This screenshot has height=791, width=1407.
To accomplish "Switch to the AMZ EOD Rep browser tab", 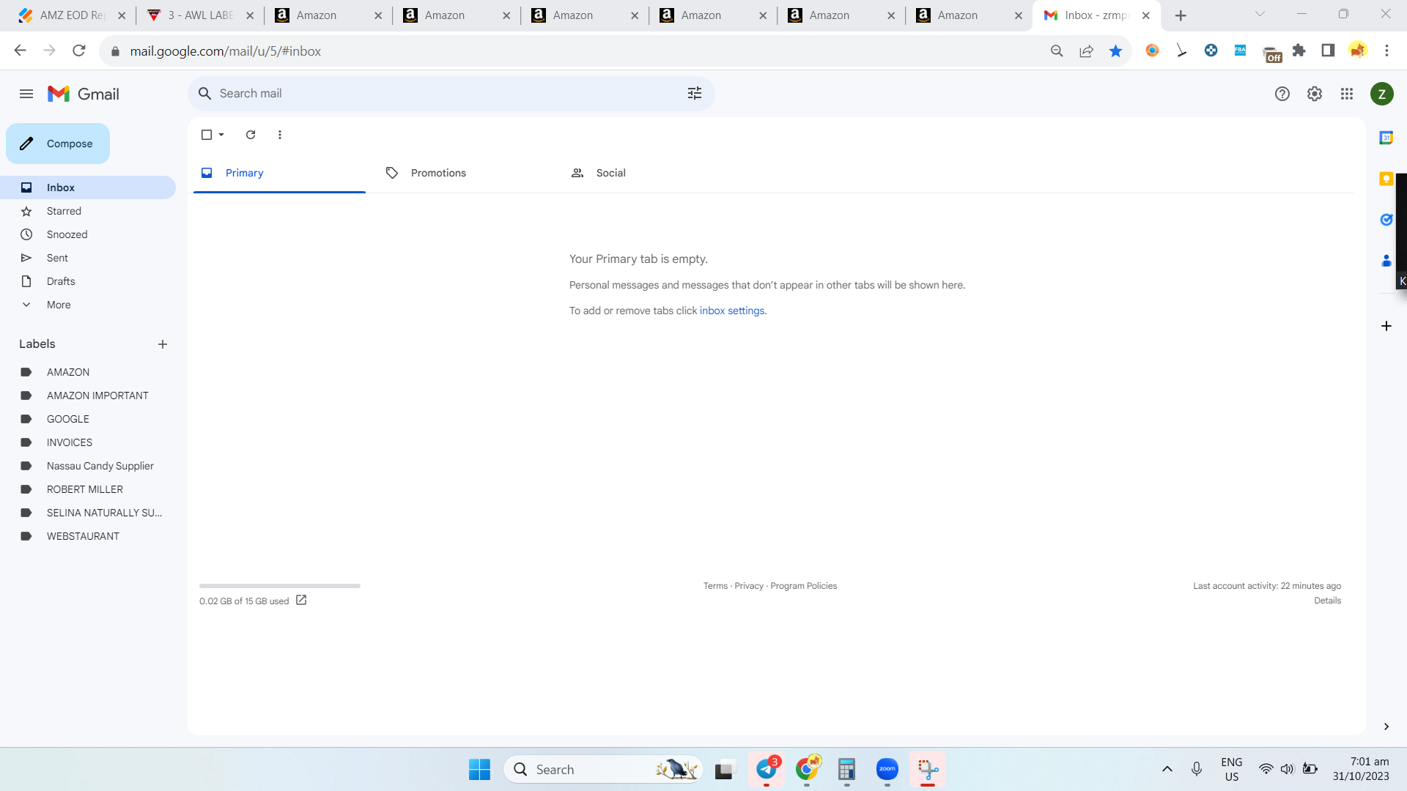I will click(x=72, y=15).
